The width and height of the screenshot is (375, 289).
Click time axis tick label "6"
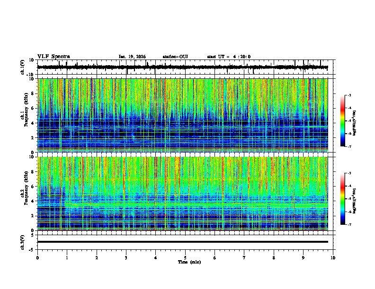[214, 258]
